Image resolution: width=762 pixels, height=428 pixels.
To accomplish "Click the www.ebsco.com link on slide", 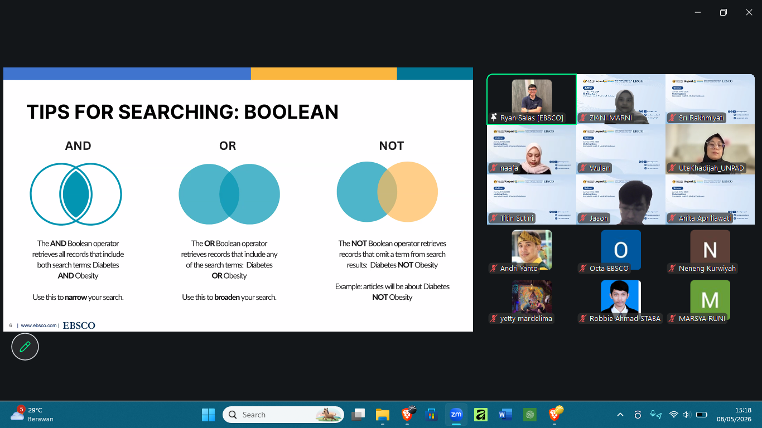I will (x=38, y=325).
